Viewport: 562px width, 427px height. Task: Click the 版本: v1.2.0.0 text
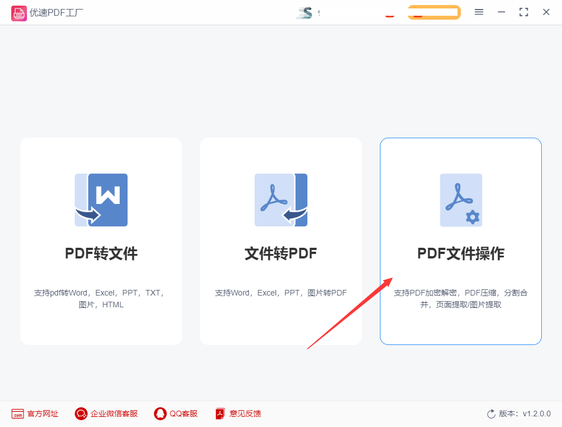pyautogui.click(x=525, y=414)
